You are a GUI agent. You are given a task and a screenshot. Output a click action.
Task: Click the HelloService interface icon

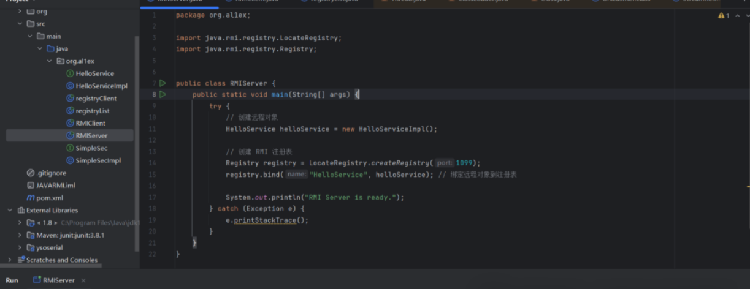tap(70, 73)
